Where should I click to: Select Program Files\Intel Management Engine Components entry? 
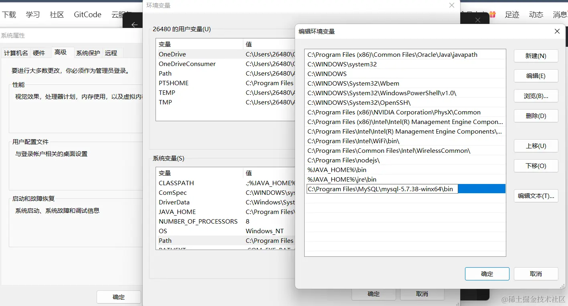point(405,132)
